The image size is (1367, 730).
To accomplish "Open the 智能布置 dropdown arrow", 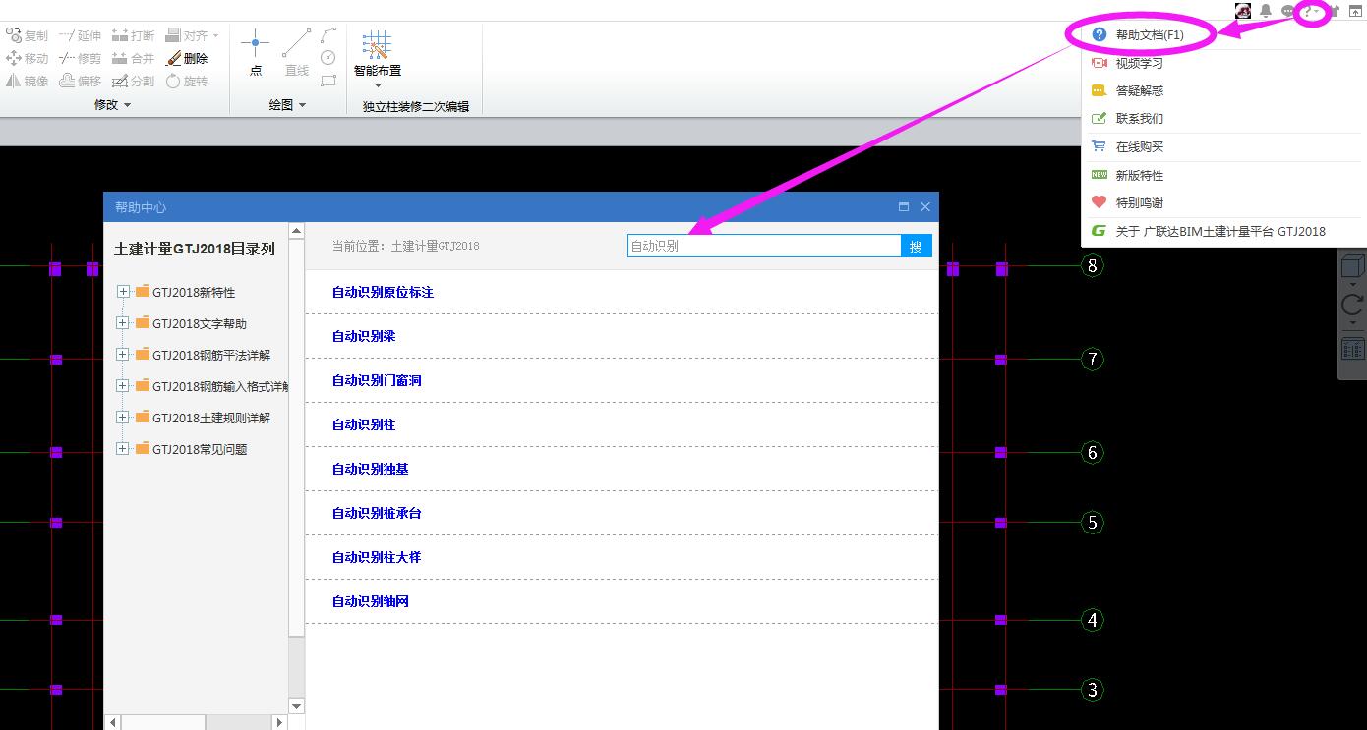I will tap(378, 85).
